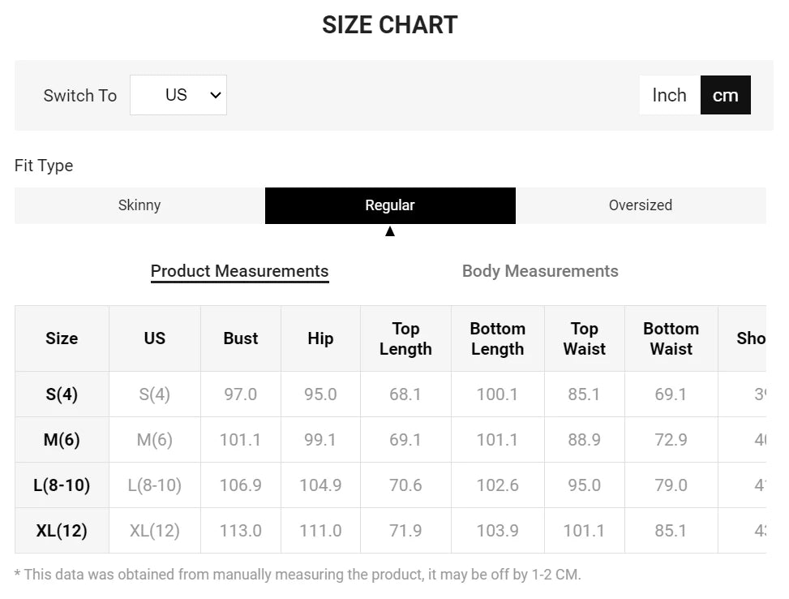Click the Top Waist column header

pos(584,338)
